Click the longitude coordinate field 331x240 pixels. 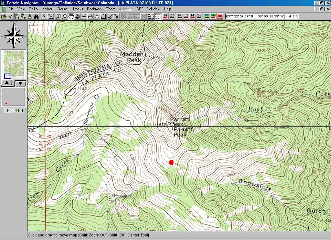tap(270, 16)
